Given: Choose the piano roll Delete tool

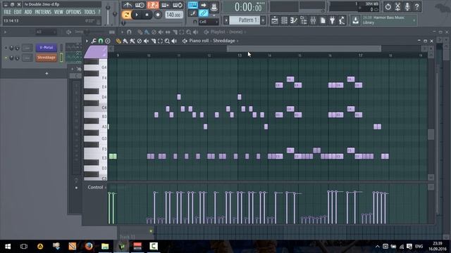Looking at the screenshot, I should [140, 41].
